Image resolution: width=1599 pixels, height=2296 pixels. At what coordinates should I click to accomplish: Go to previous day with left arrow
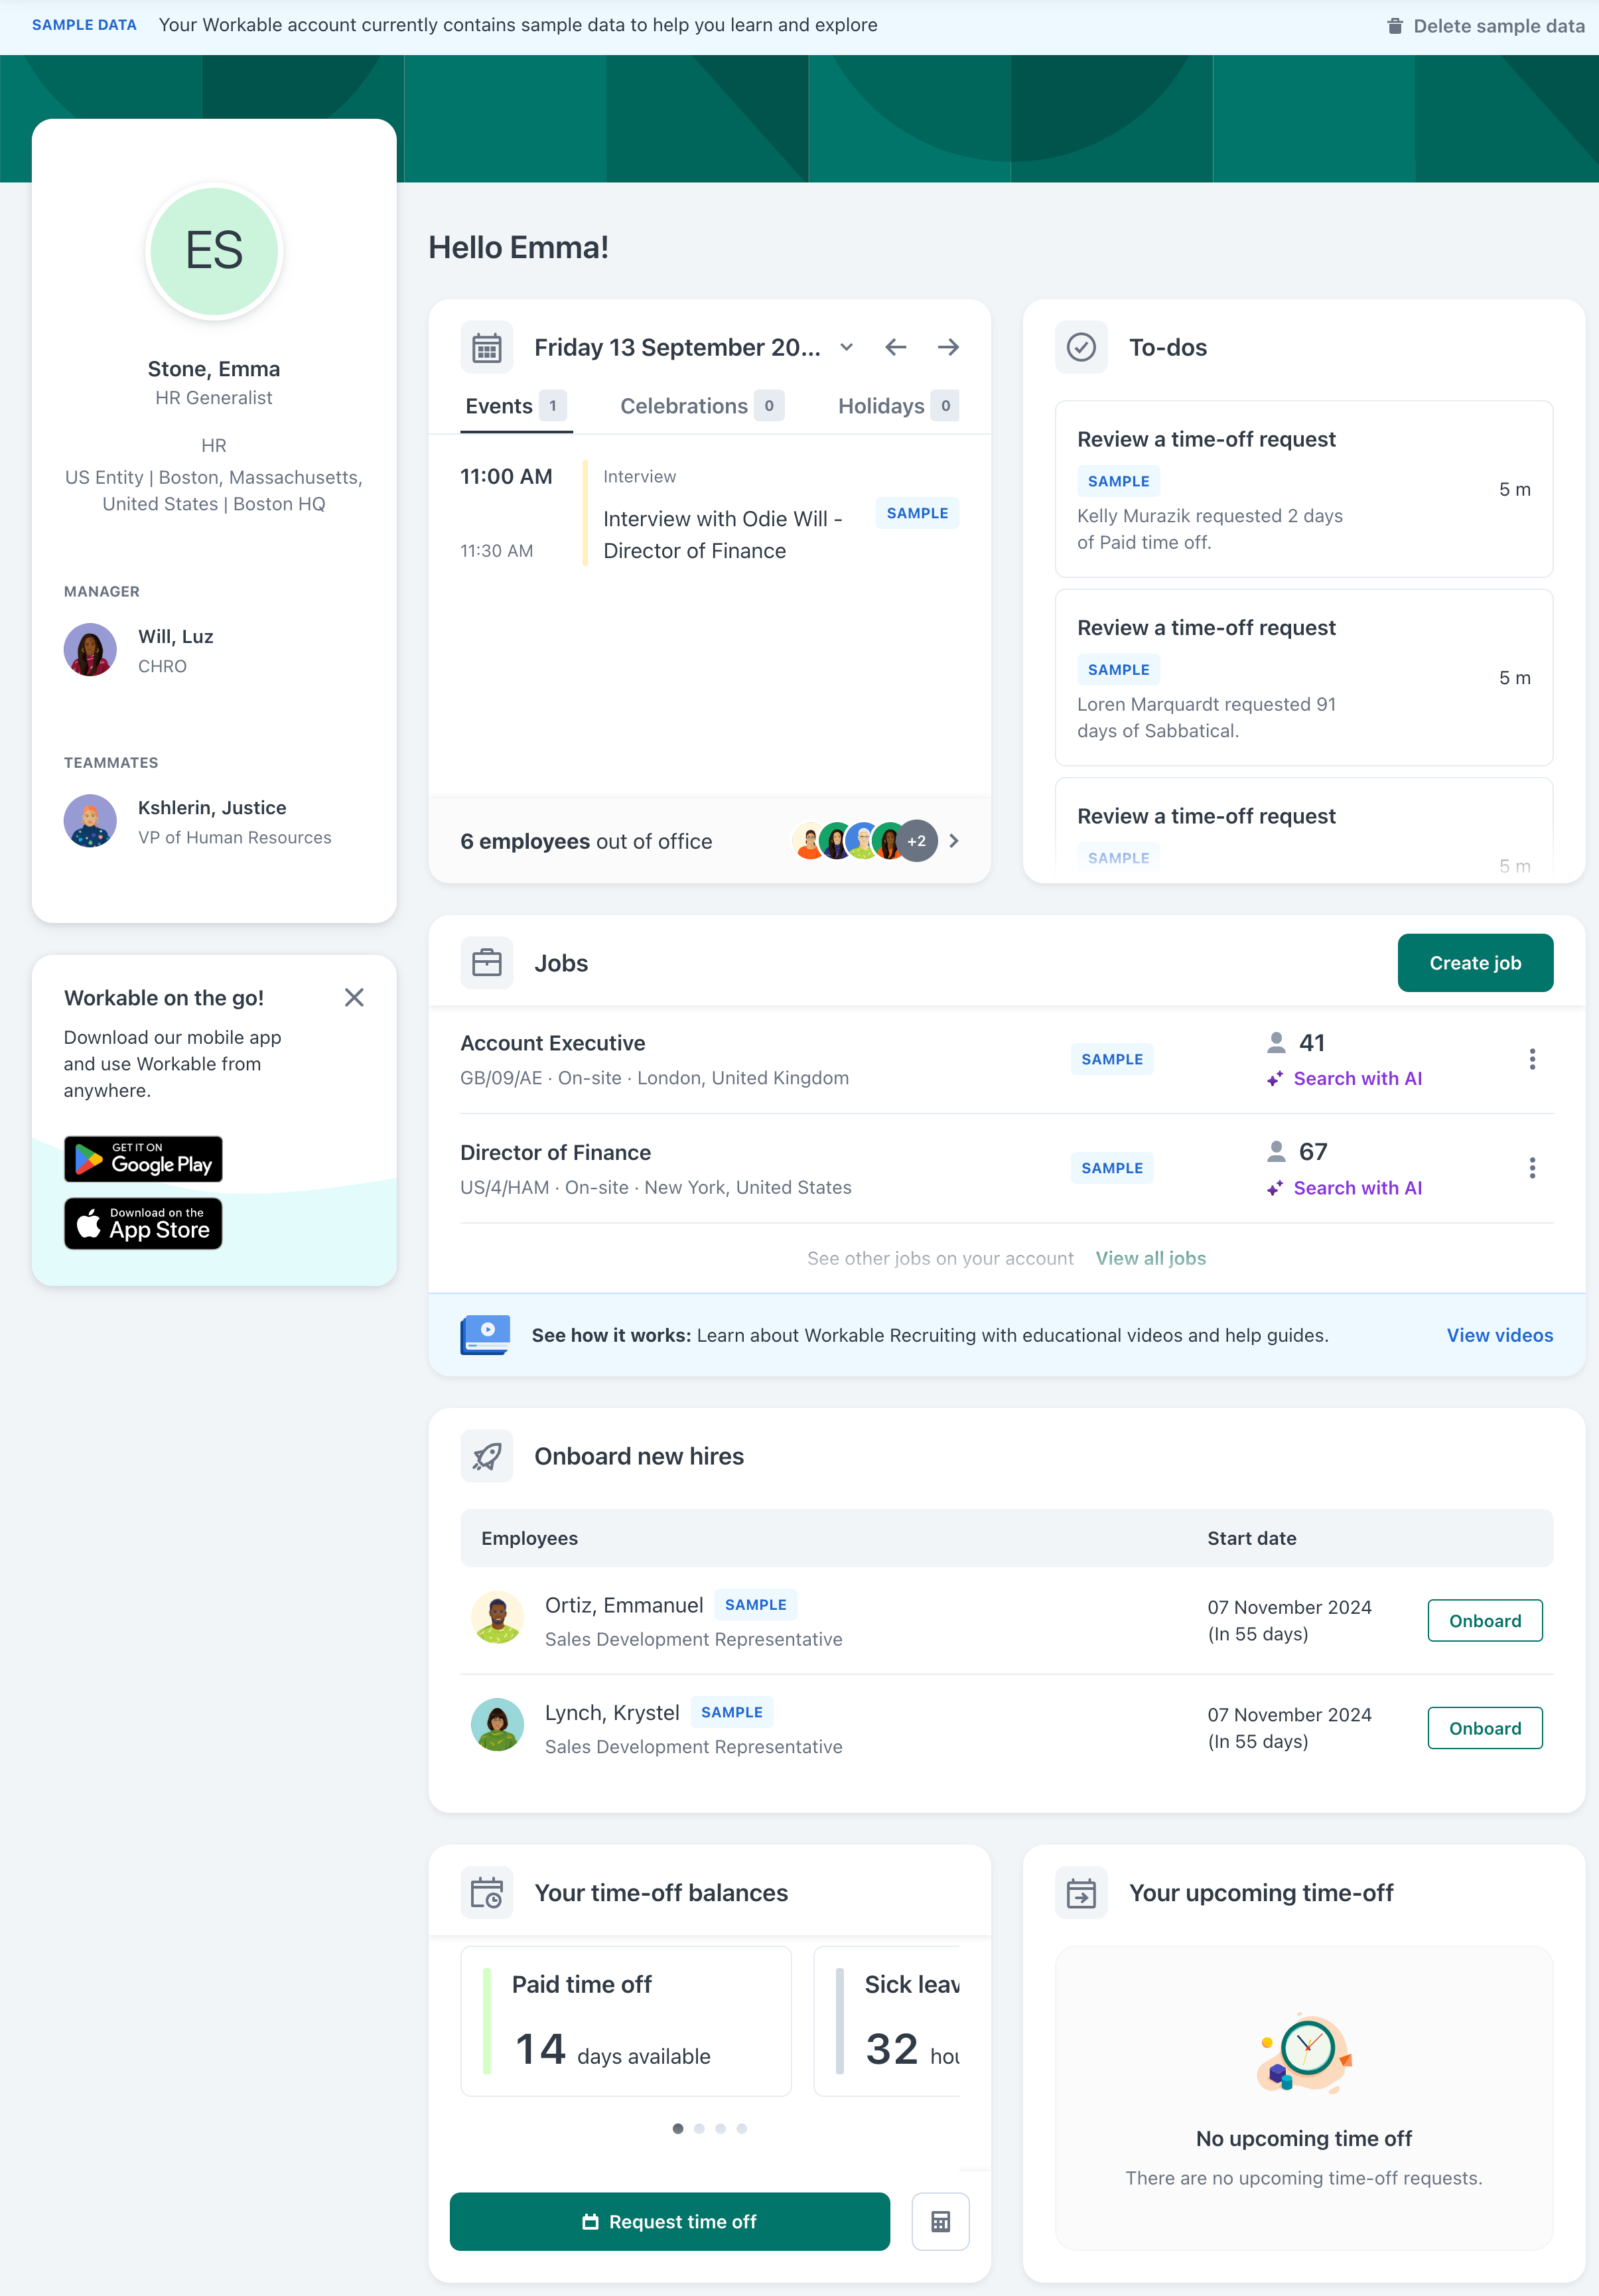[896, 347]
